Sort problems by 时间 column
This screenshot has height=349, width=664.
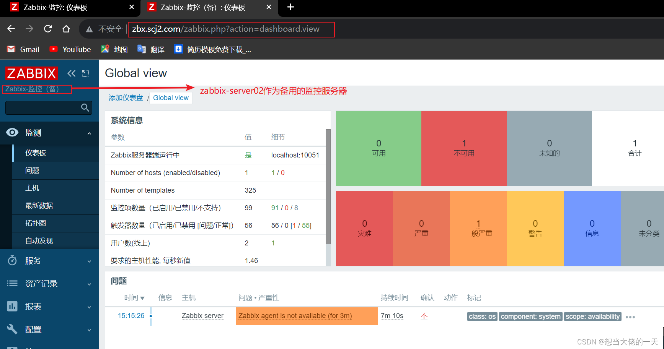pos(134,298)
